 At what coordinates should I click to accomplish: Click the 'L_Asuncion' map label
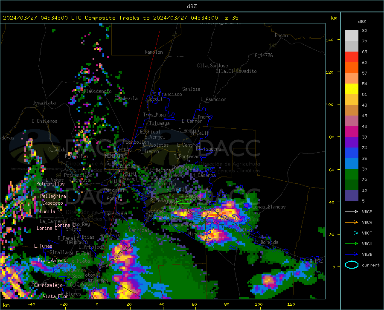coord(214,99)
